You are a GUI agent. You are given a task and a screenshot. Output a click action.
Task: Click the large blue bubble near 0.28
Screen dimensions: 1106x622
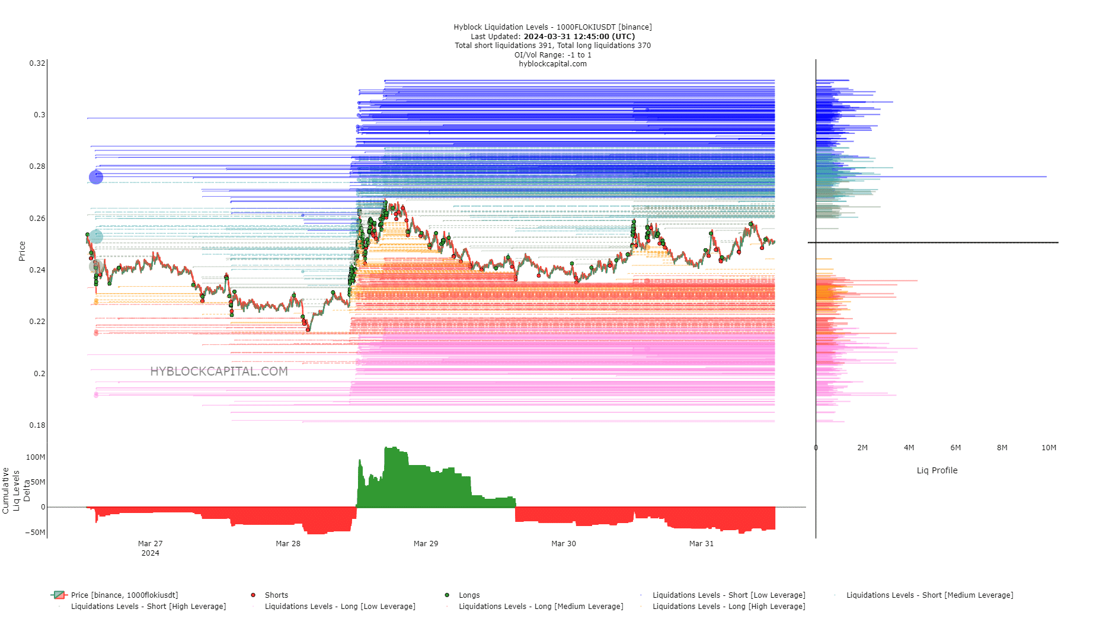(96, 177)
